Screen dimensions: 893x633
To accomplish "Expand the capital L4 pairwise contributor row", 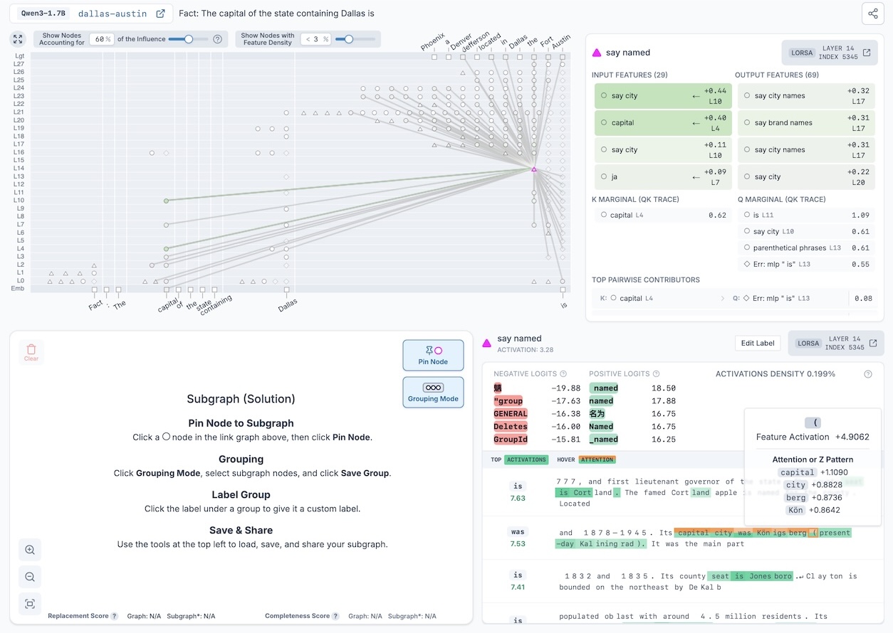I will pos(724,299).
